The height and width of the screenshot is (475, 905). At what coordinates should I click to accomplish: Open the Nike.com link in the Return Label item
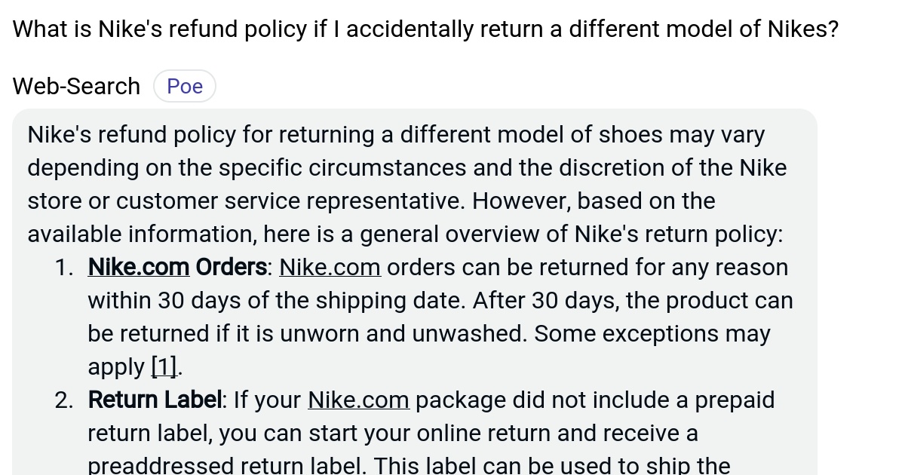tap(358, 400)
